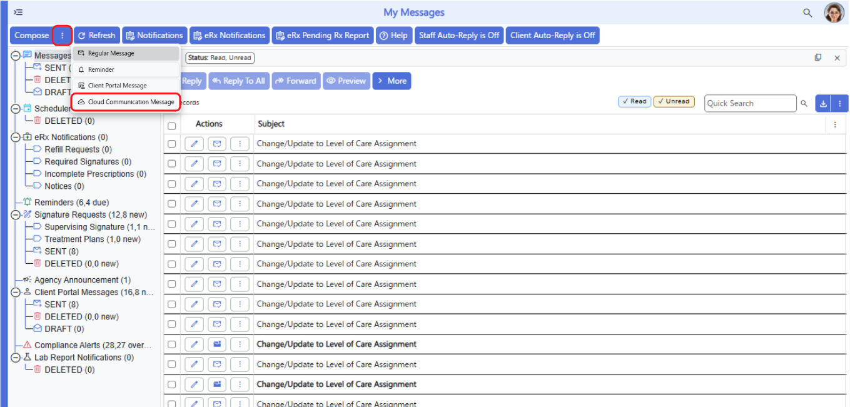
Task: Check the first message row checkbox
Action: [172, 144]
